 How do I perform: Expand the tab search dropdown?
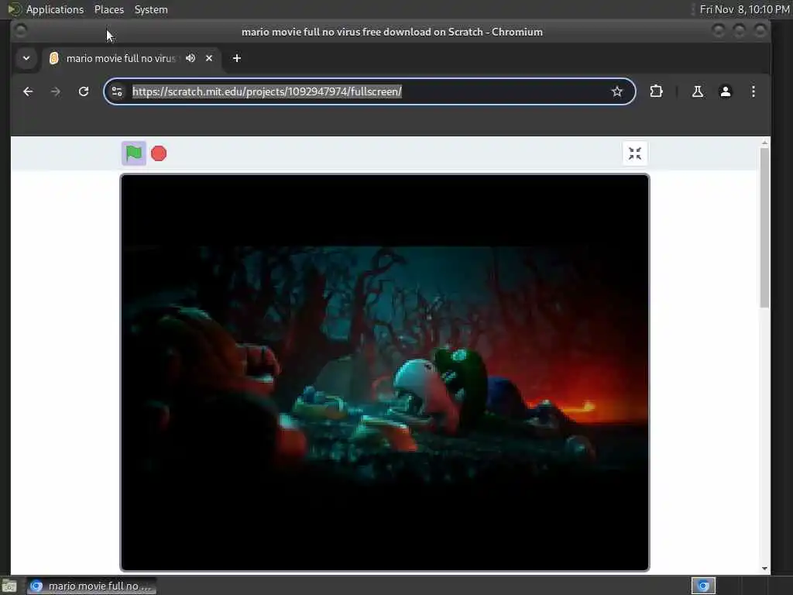tap(26, 58)
